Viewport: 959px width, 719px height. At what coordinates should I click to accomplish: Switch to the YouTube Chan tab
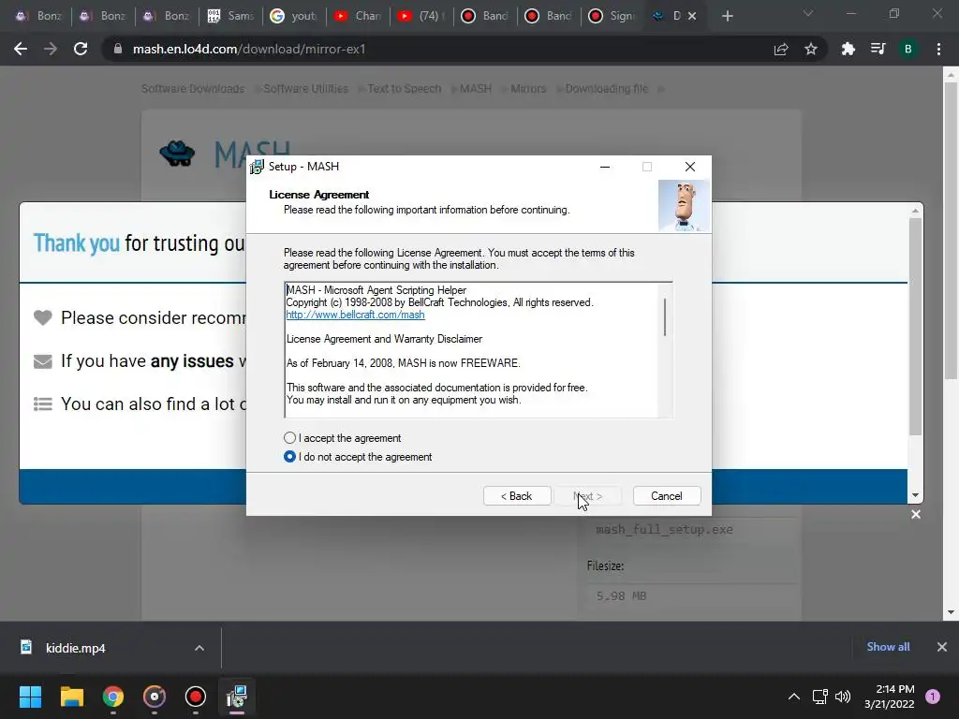tap(357, 16)
